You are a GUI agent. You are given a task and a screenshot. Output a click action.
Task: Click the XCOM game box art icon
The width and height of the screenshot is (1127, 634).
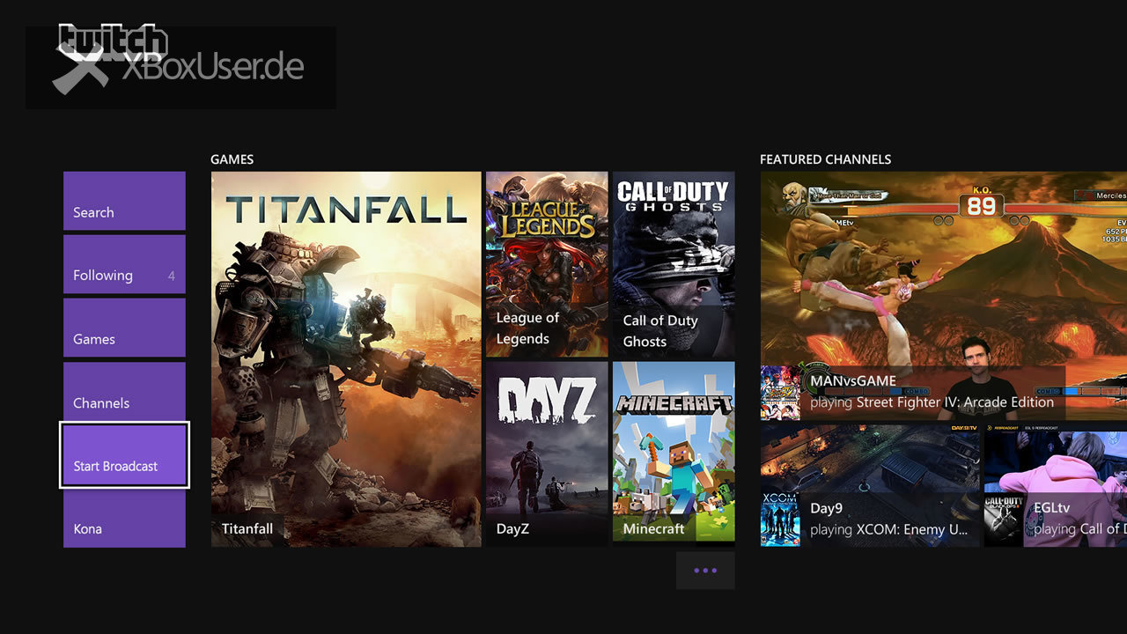pos(781,520)
